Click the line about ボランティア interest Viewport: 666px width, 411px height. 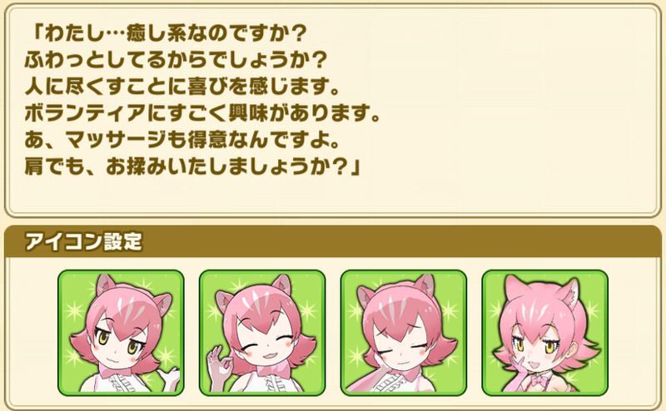point(202,114)
